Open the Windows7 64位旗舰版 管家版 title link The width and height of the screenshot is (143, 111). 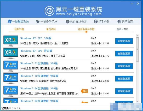(x=39, y=101)
